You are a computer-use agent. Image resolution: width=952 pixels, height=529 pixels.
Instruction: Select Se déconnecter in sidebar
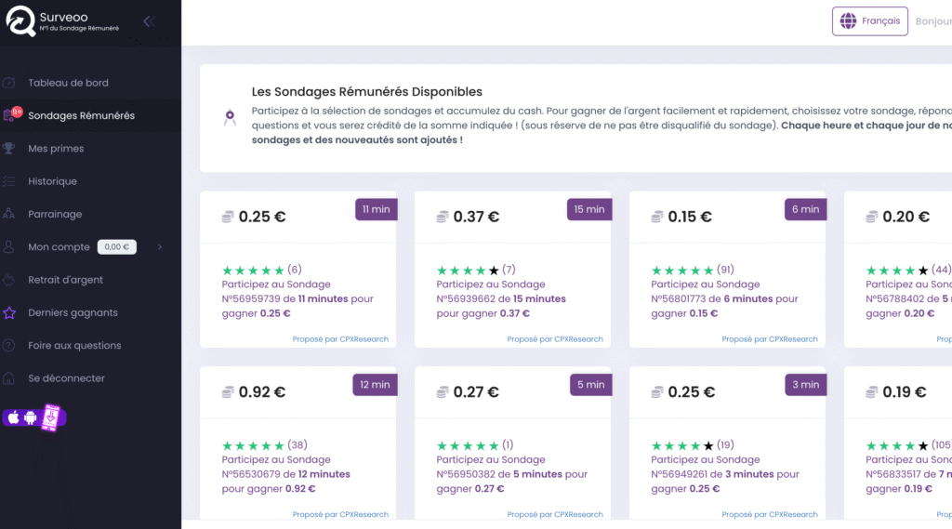(66, 378)
